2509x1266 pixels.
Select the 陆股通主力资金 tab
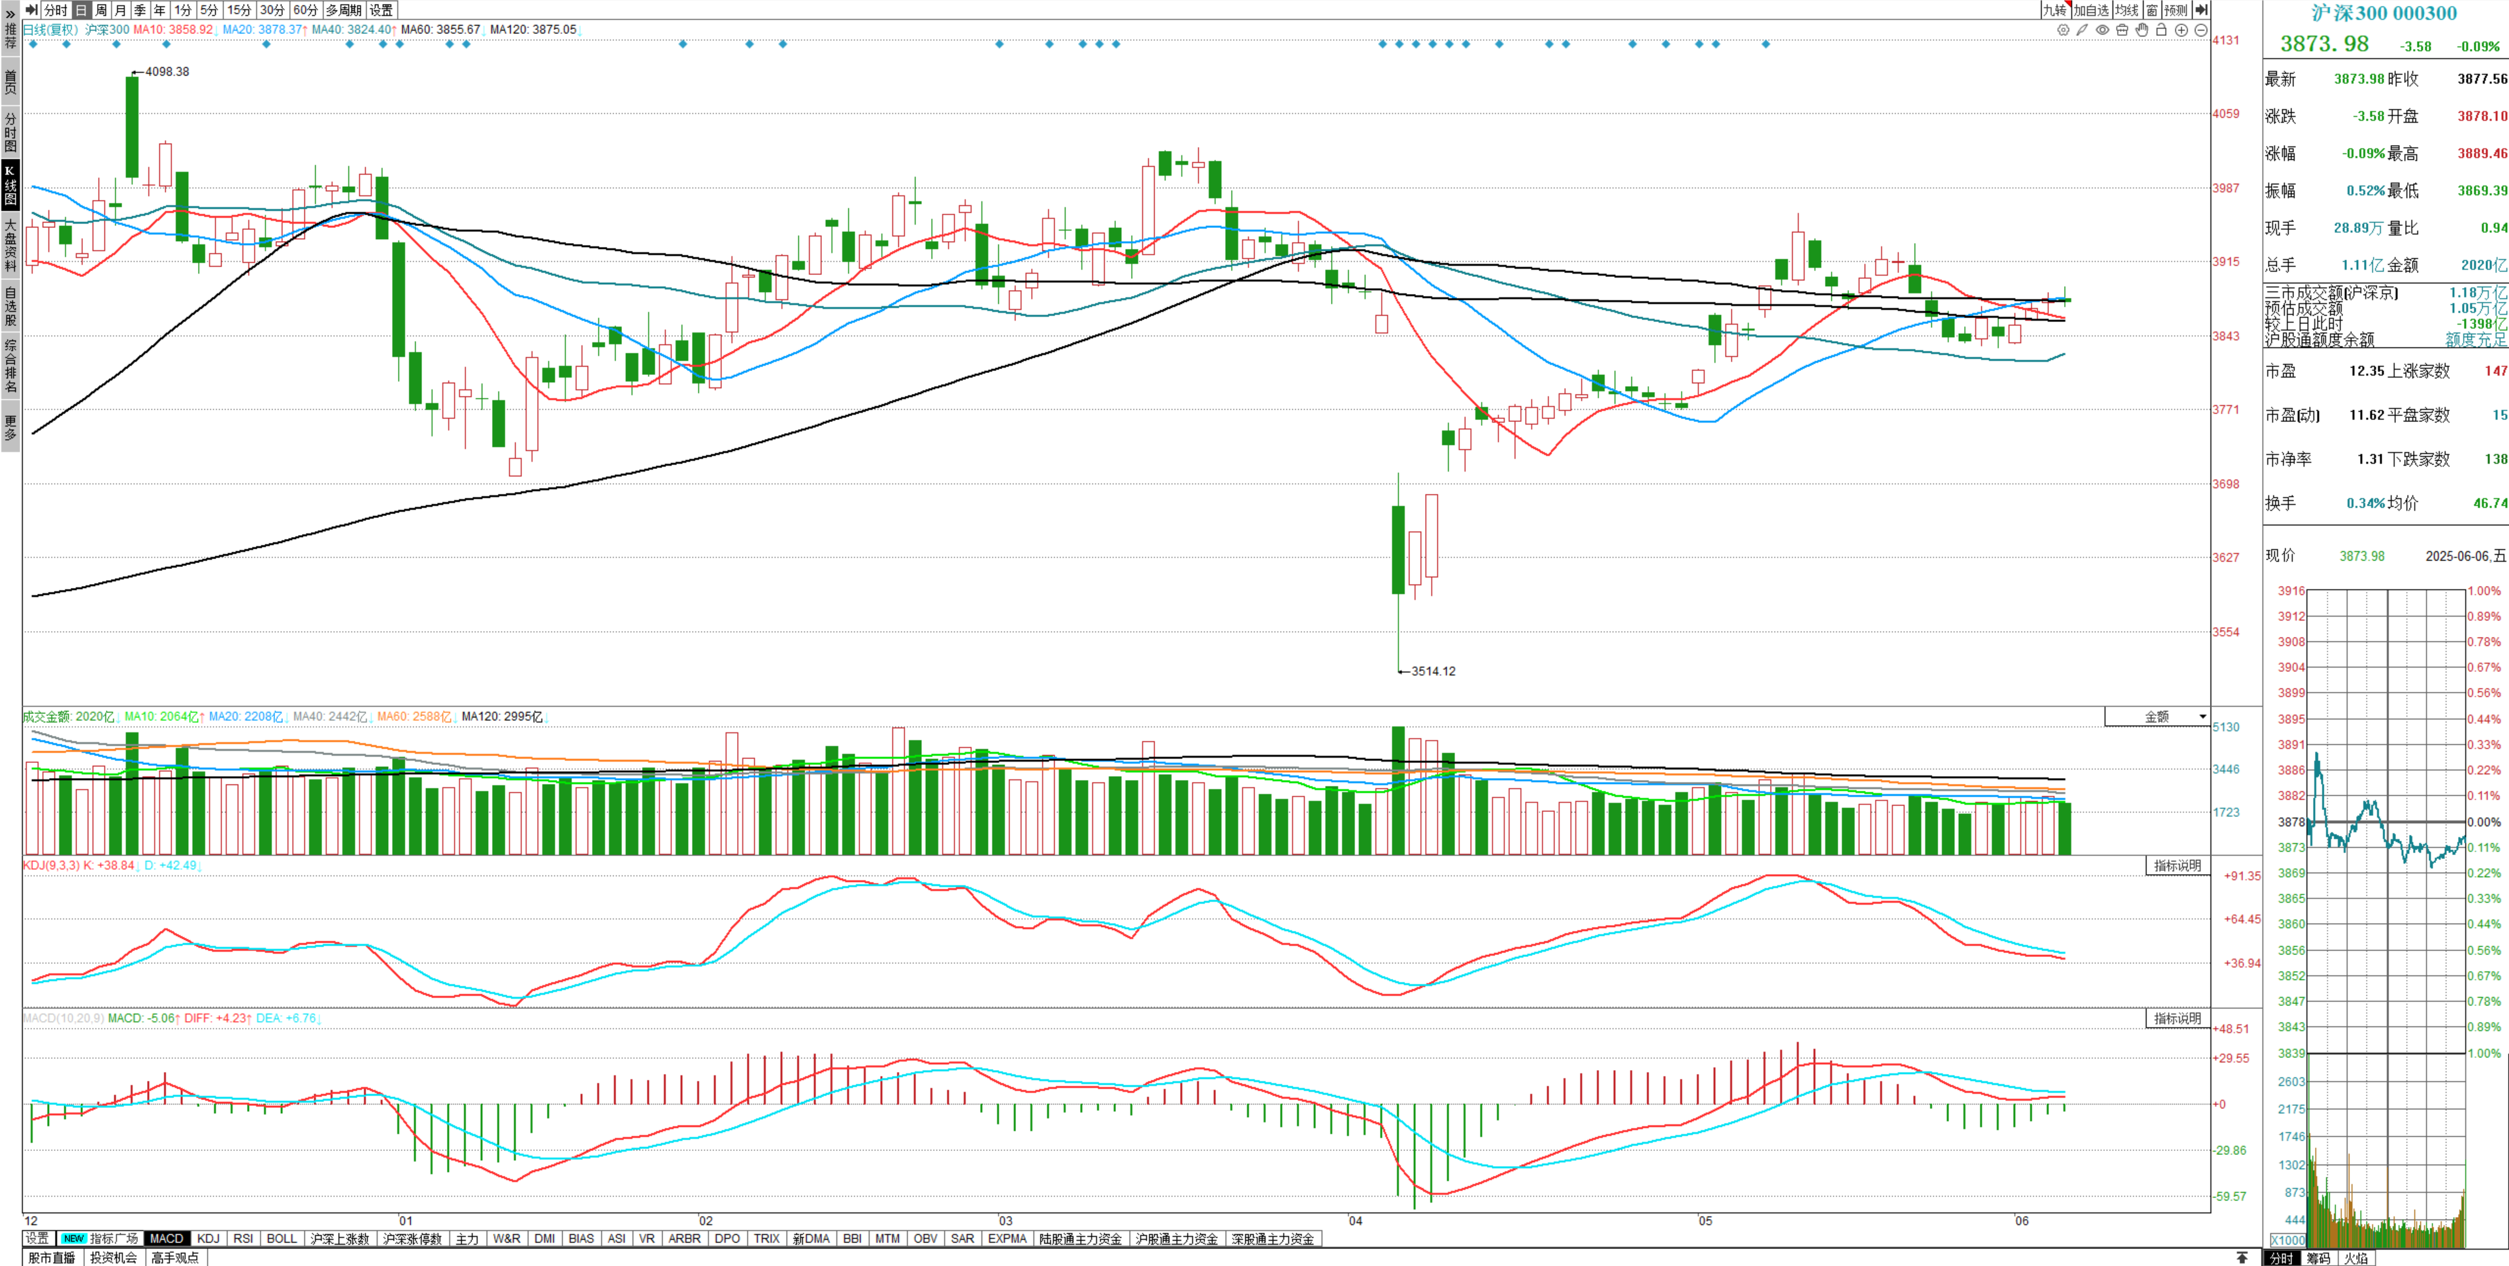pos(1080,1239)
